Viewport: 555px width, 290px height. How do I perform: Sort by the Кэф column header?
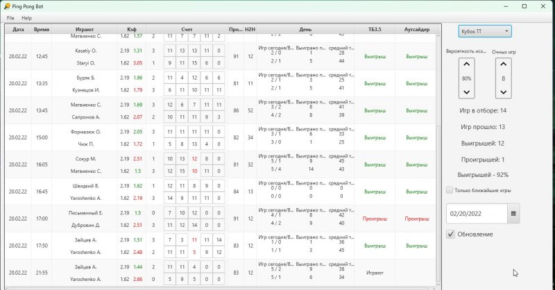pyautogui.click(x=131, y=30)
